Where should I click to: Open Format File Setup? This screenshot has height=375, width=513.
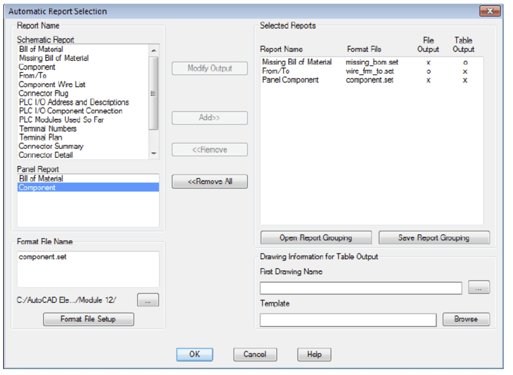tap(88, 319)
